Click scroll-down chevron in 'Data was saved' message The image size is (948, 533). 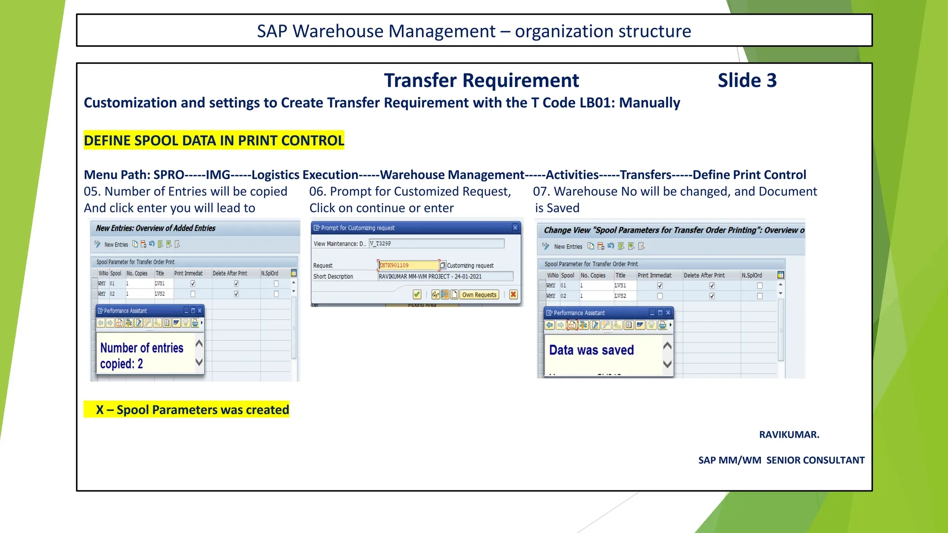tap(667, 364)
